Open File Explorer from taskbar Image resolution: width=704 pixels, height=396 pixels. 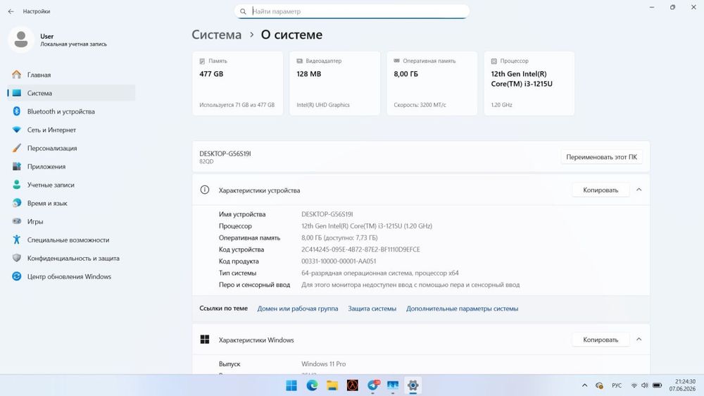tap(332, 385)
